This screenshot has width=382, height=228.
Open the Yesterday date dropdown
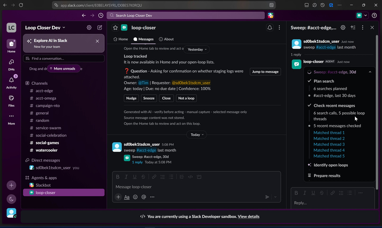tap(197, 49)
